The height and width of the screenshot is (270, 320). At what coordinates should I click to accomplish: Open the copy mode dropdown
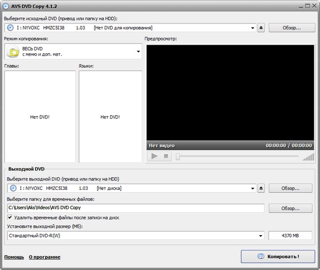click(x=138, y=51)
